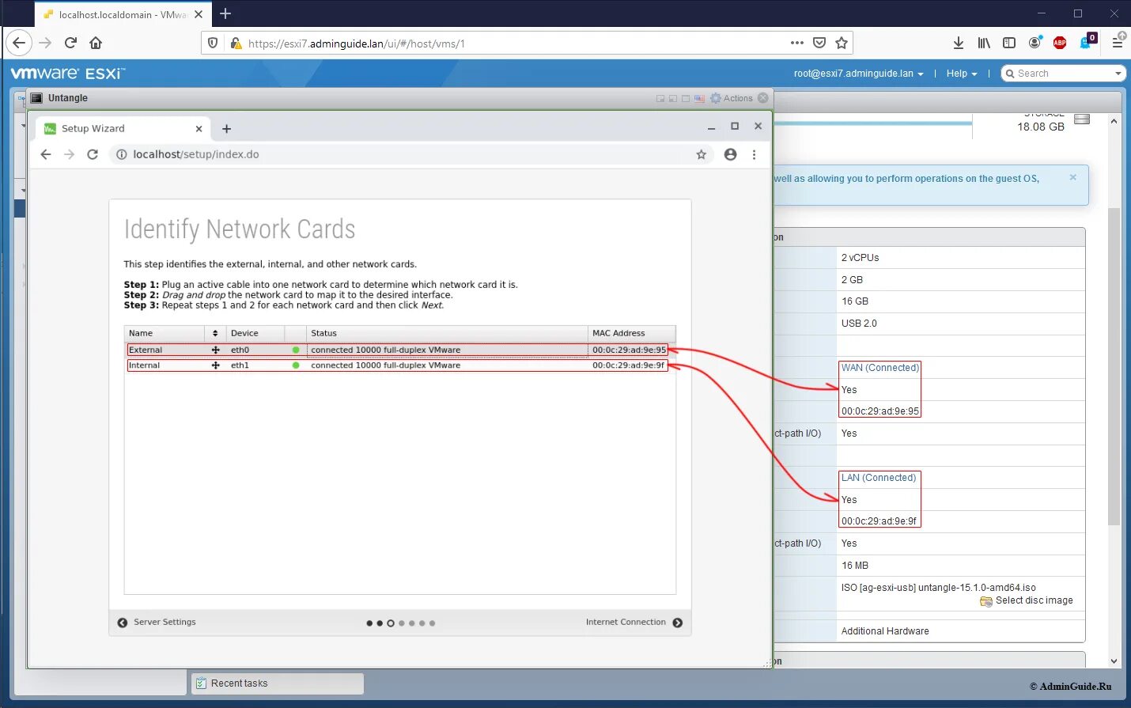Click the ESXi page vertical scrollbar

tap(1114, 366)
